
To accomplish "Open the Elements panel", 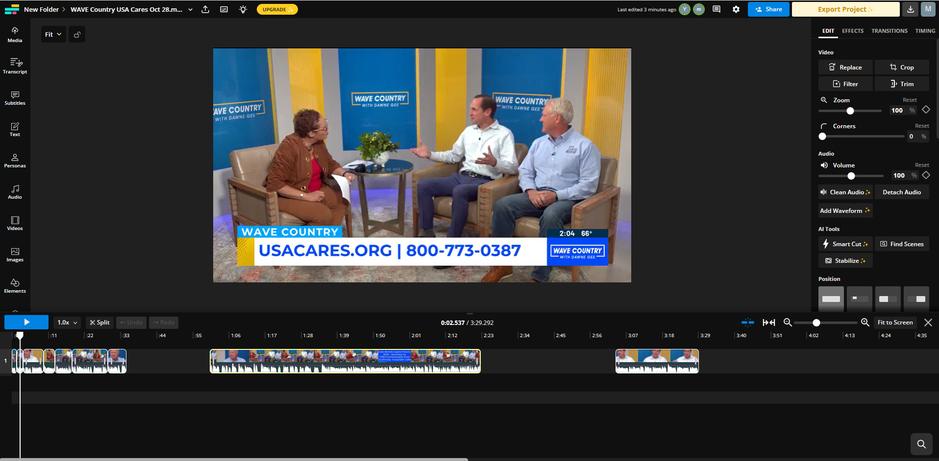I will coord(15,286).
